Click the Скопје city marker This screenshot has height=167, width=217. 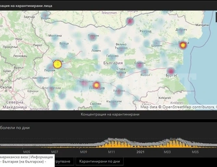[x=6, y=91]
